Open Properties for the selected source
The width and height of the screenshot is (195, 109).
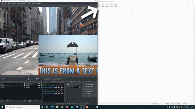[x=31, y=79]
